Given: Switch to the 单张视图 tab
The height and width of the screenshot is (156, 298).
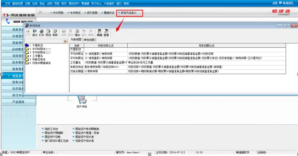Looking at the screenshot, I should (89, 40).
